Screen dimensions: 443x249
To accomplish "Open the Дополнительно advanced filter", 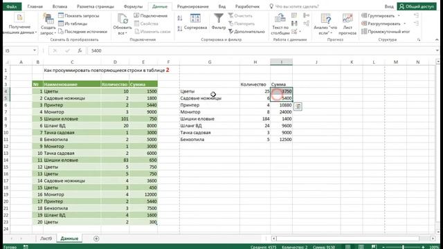I will click(x=246, y=32).
